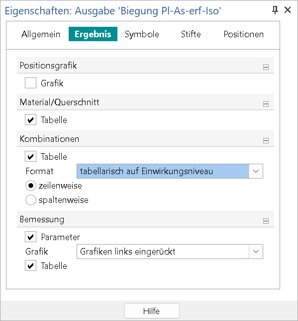Close the Eigenschaften panel
The height and width of the screenshot is (321, 298).
[x=288, y=10]
